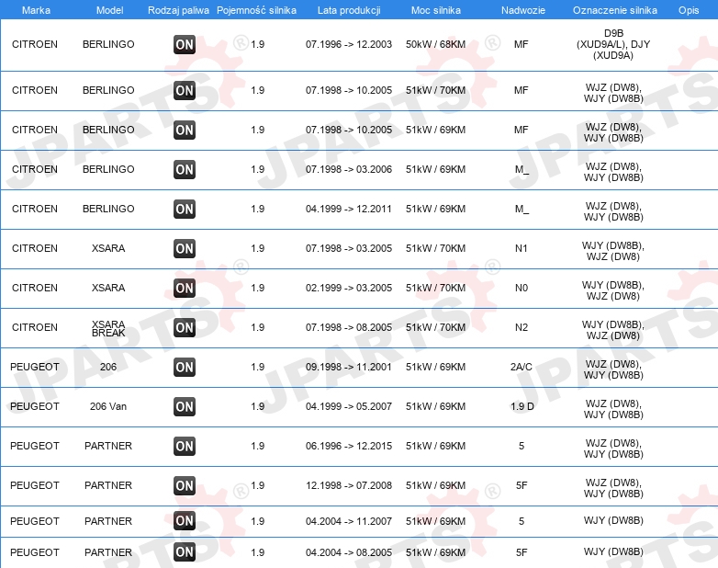Viewport: 718px width, 568px height.
Task: Click the ON fuel icon in Peugeot 206 Van row
Action: [185, 406]
